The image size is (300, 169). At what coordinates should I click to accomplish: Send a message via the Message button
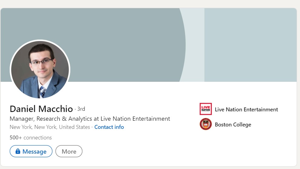(x=31, y=151)
